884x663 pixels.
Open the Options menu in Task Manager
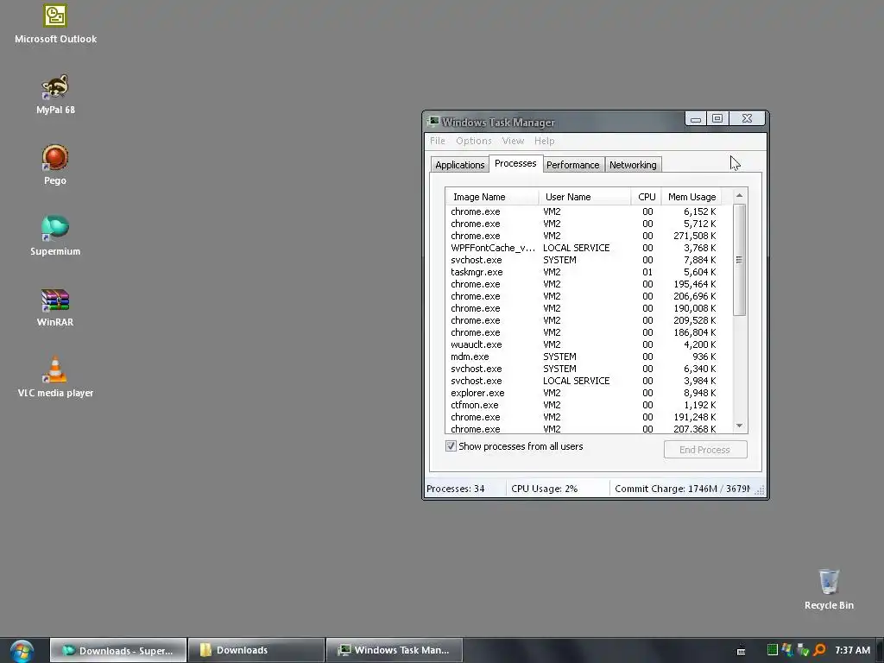[474, 141]
